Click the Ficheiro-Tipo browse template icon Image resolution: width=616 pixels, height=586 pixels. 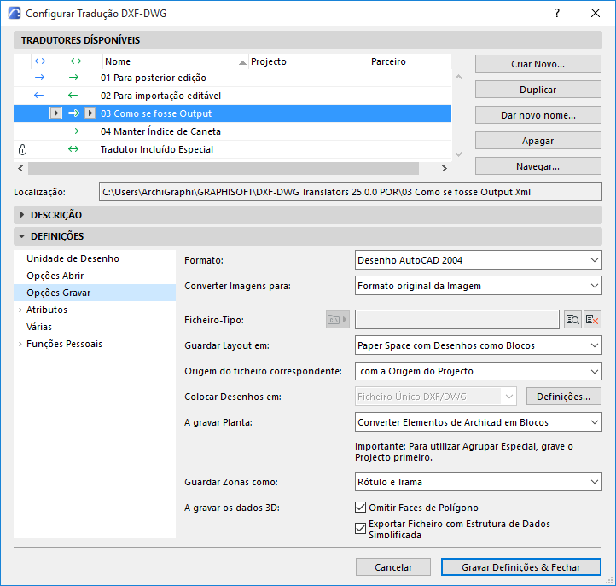[x=572, y=320]
